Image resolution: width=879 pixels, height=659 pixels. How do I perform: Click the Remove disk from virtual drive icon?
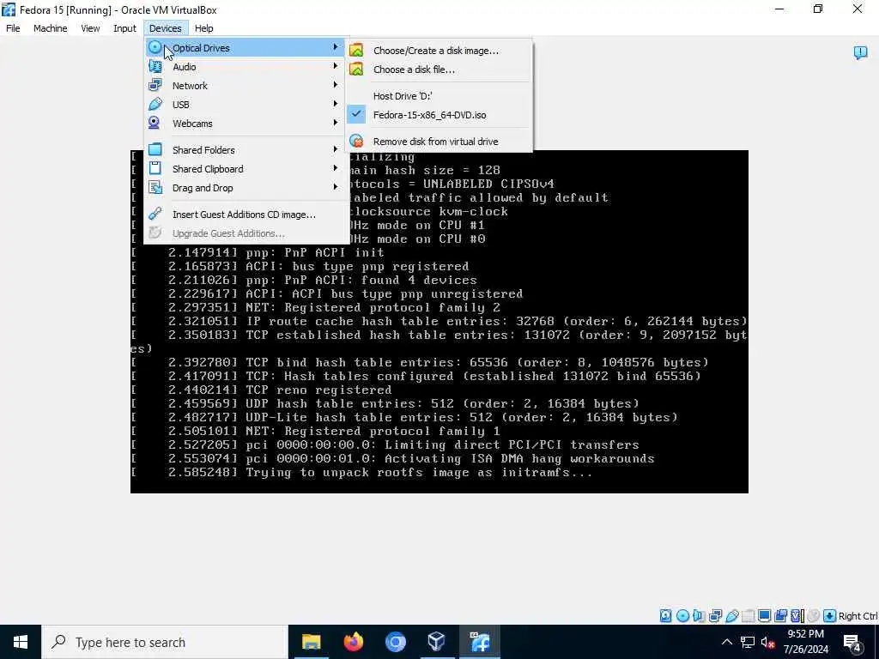coord(356,142)
